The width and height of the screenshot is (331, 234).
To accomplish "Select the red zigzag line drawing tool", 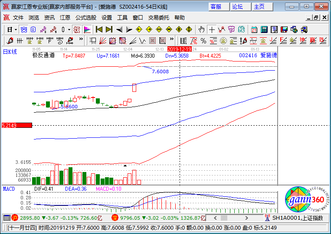I will 222,29.
